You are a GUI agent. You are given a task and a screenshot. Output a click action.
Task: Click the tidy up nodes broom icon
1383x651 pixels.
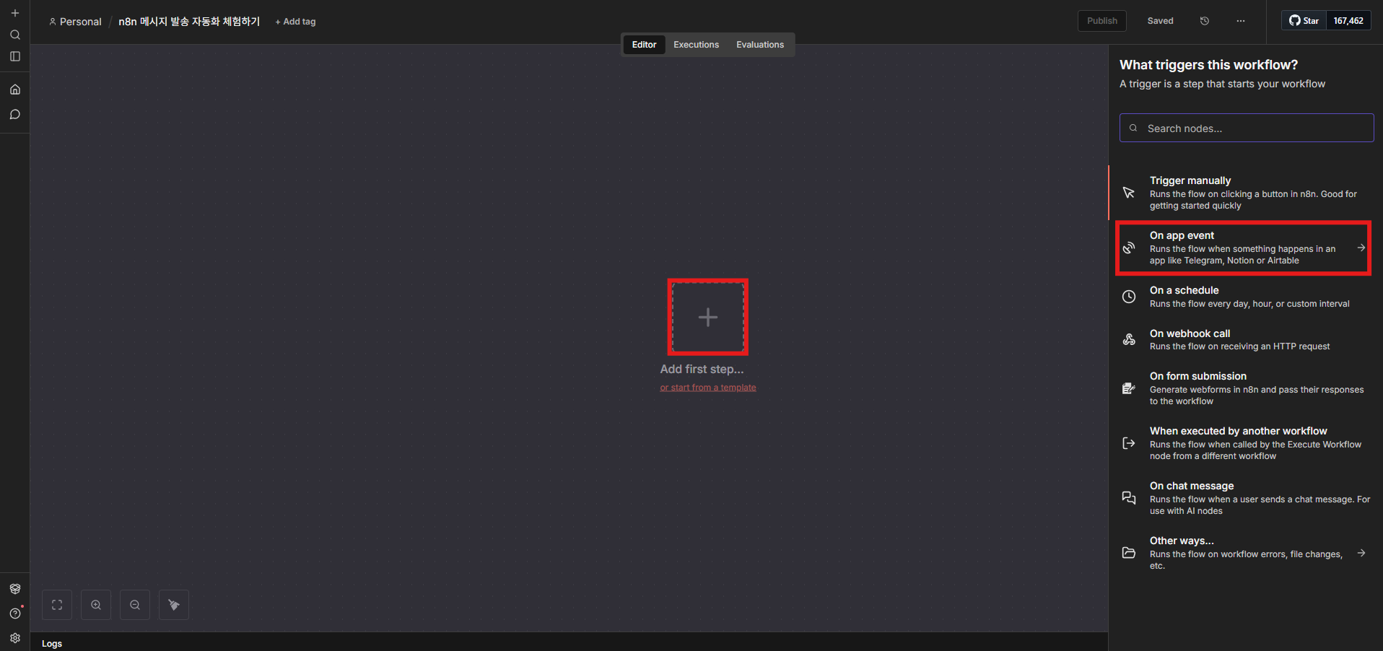173,605
